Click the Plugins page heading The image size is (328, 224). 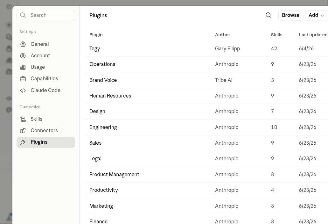coord(98,16)
